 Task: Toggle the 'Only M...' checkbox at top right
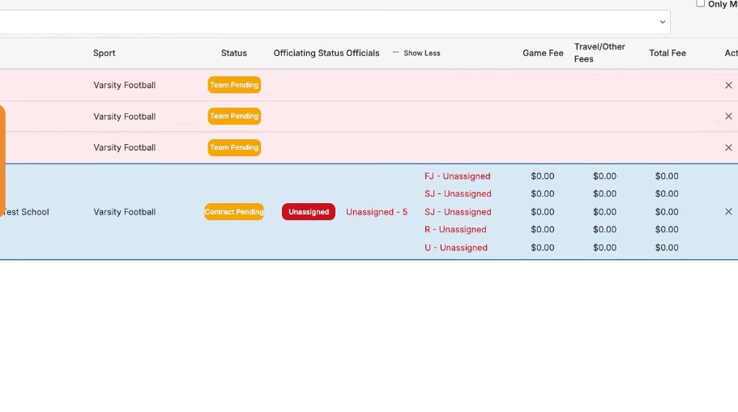[x=701, y=4]
